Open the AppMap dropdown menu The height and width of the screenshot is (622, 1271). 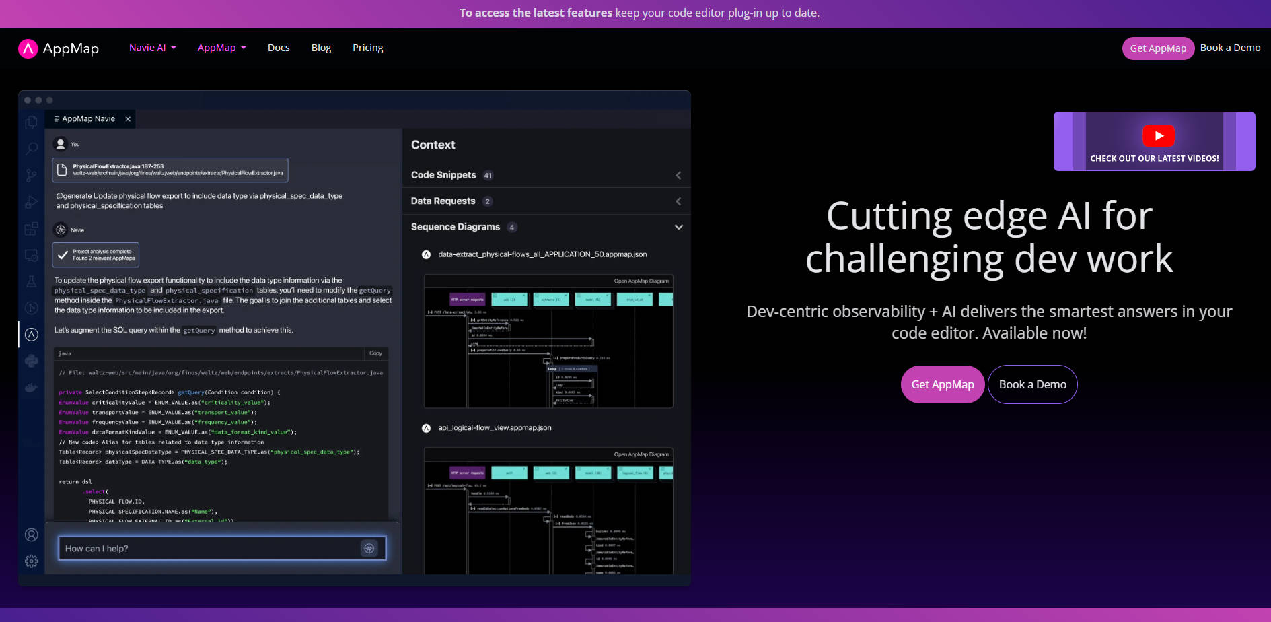221,48
